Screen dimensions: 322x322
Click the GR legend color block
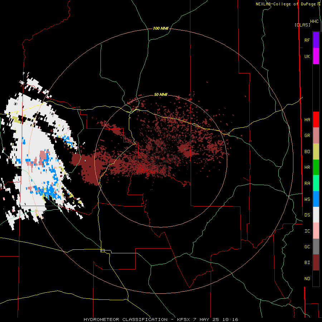[x=316, y=136]
